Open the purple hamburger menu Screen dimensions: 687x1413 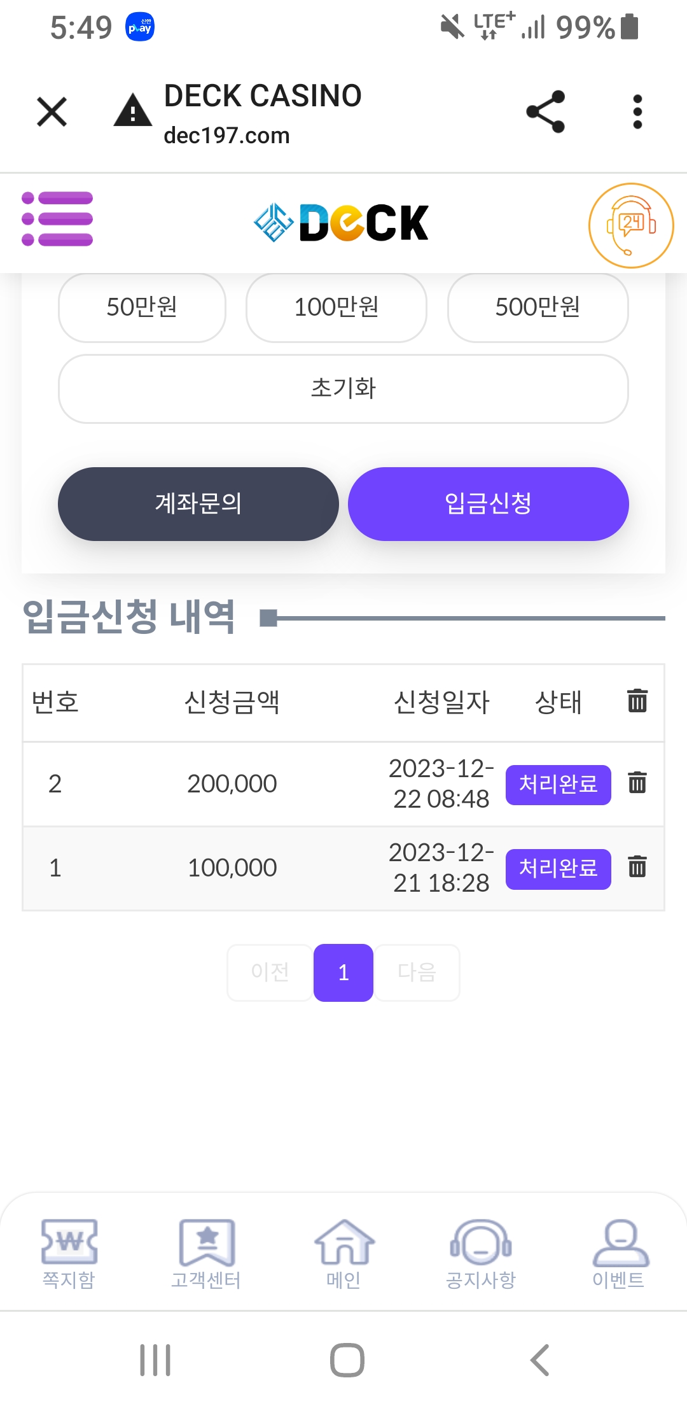(x=57, y=219)
